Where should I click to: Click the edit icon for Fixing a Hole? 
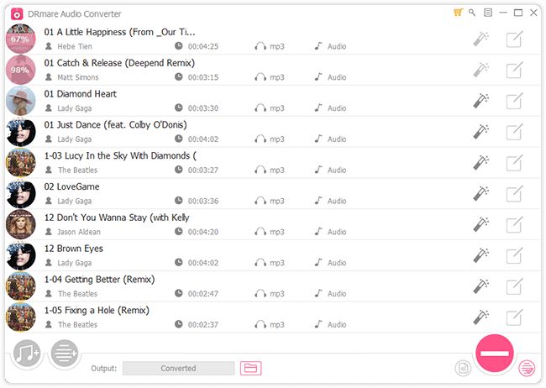pyautogui.click(x=515, y=318)
